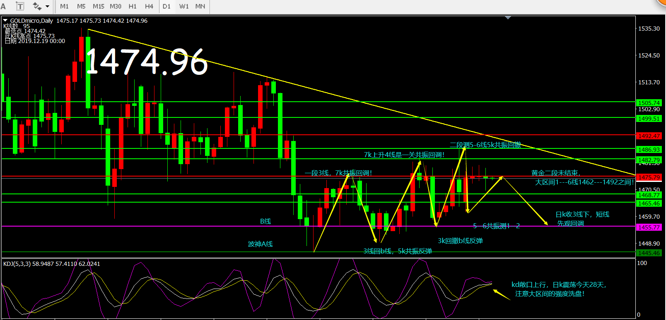Click the magenta 1455.77 price label

pyautogui.click(x=649, y=227)
